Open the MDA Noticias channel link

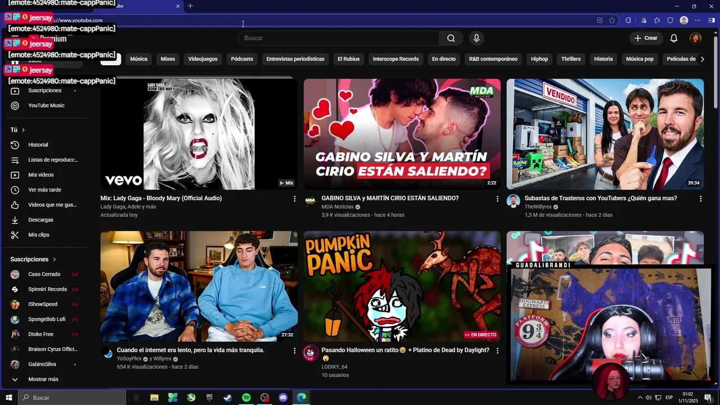point(337,207)
